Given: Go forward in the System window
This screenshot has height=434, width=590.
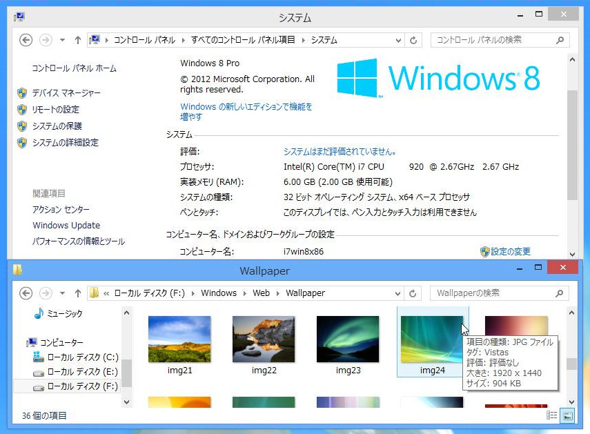Looking at the screenshot, I should (46, 40).
